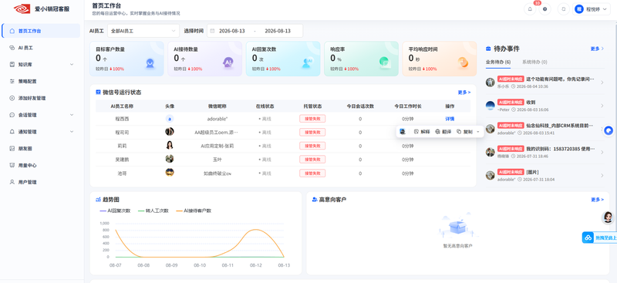This screenshot has height=283, width=617.
Task: Click the 待办事件 briefcase icon
Action: point(488,49)
